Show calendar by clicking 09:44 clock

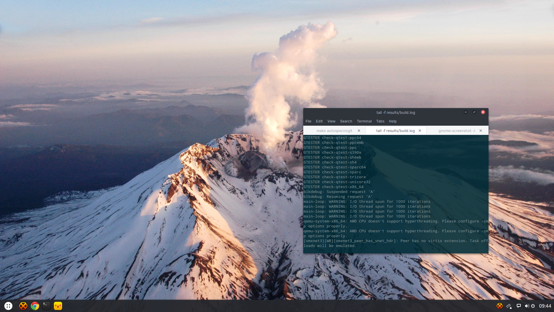(545, 306)
